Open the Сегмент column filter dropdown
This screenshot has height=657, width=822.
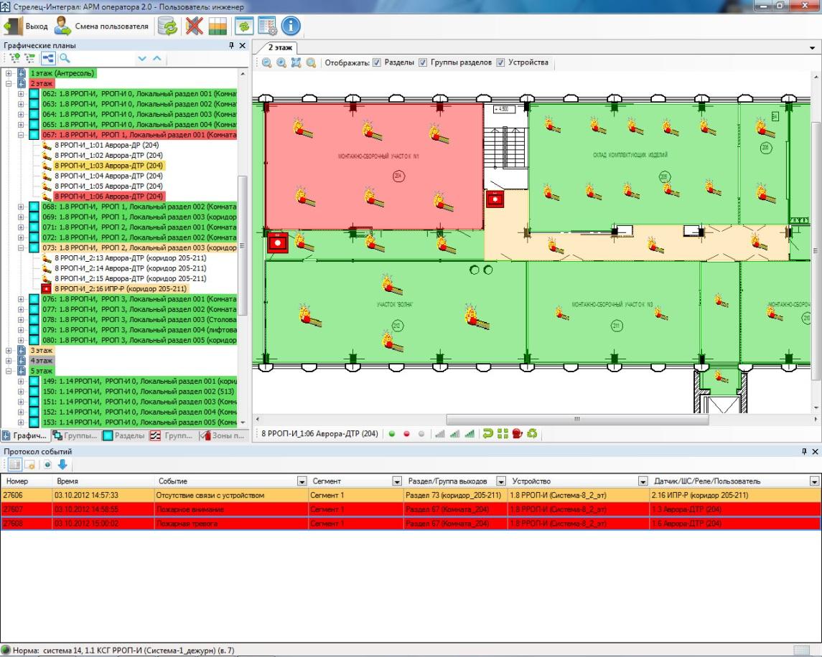pos(397,481)
